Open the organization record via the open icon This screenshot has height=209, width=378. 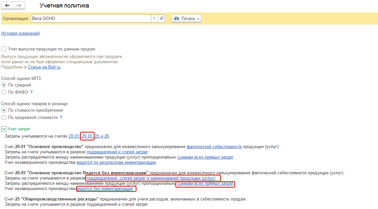click(x=161, y=19)
